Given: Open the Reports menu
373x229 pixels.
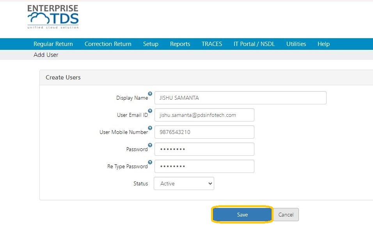Looking at the screenshot, I should pos(180,44).
